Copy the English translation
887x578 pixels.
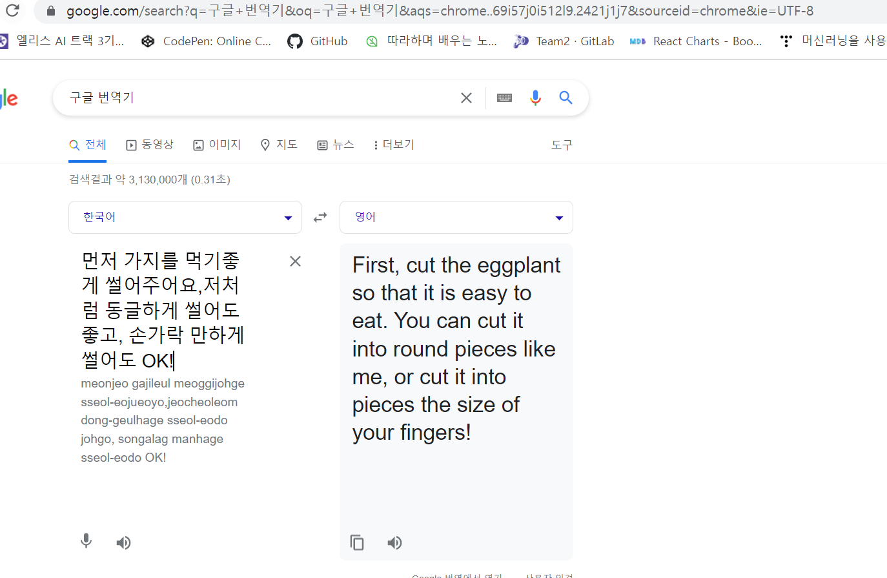357,542
